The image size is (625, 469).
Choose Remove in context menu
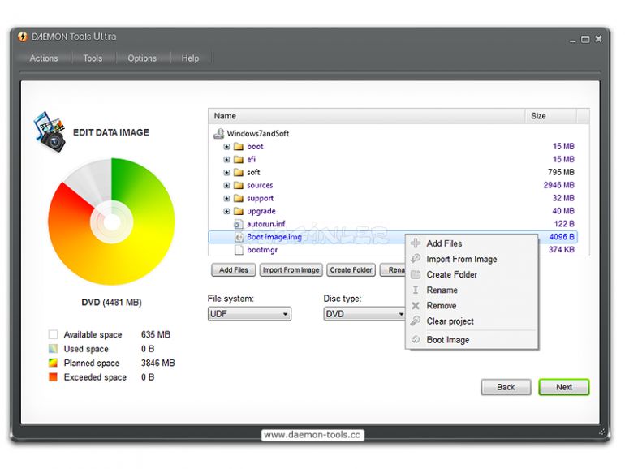[472, 306]
